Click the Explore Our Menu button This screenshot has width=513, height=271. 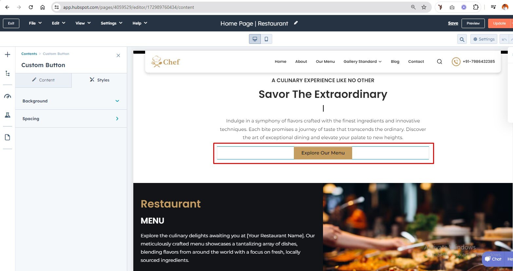point(323,153)
